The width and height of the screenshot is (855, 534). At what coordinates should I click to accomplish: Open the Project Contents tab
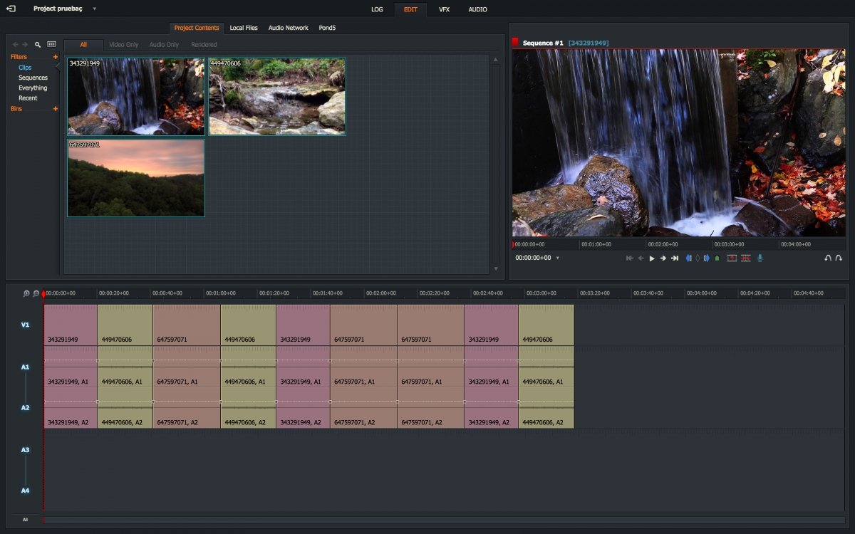197,28
